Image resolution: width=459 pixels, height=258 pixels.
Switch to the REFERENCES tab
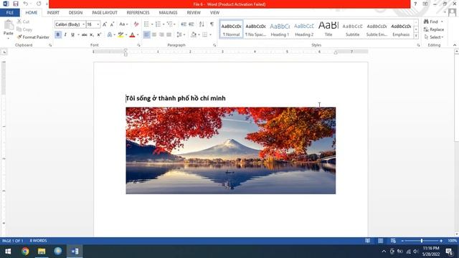pos(138,13)
